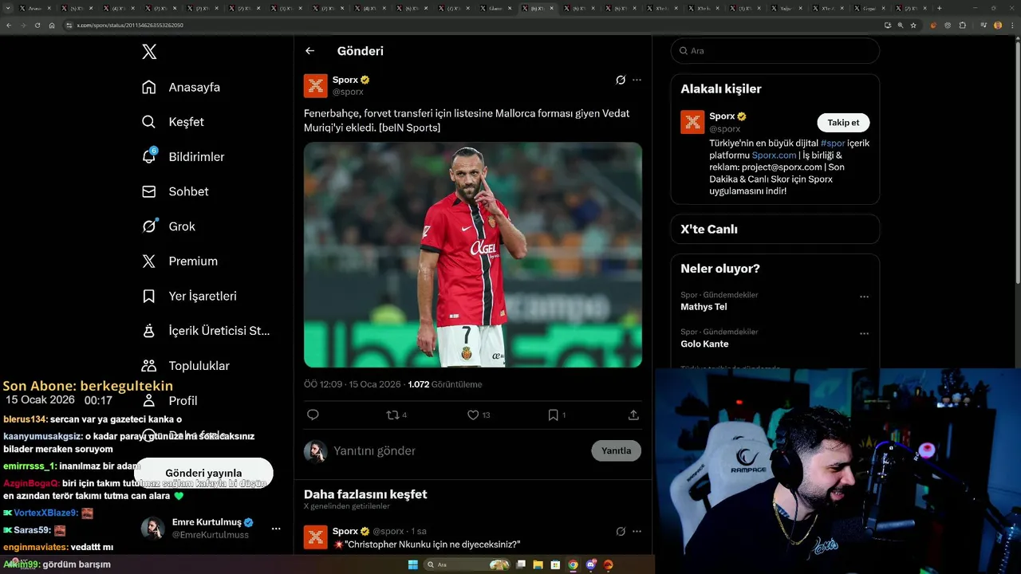
Task: Click share icon under the post
Action: tap(633, 415)
